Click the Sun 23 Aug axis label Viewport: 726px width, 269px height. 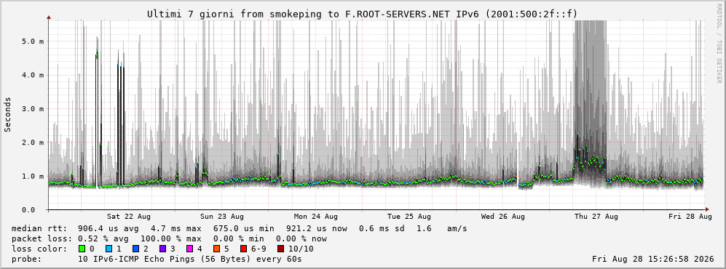point(222,217)
